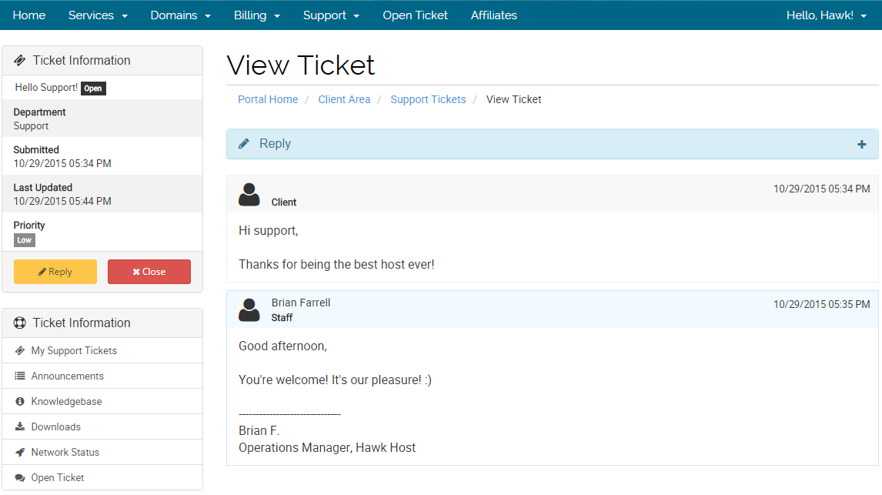This screenshot has height=495, width=882.
Task: Click the download icon beside Downloads
Action: 20,427
